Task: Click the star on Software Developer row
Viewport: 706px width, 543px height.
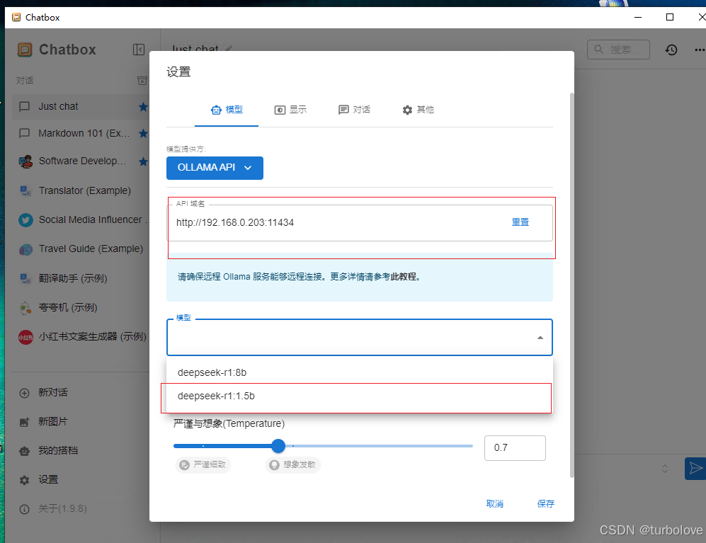Action: tap(143, 161)
